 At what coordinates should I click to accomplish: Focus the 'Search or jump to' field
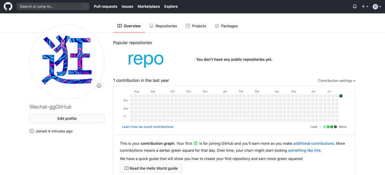coord(50,6)
